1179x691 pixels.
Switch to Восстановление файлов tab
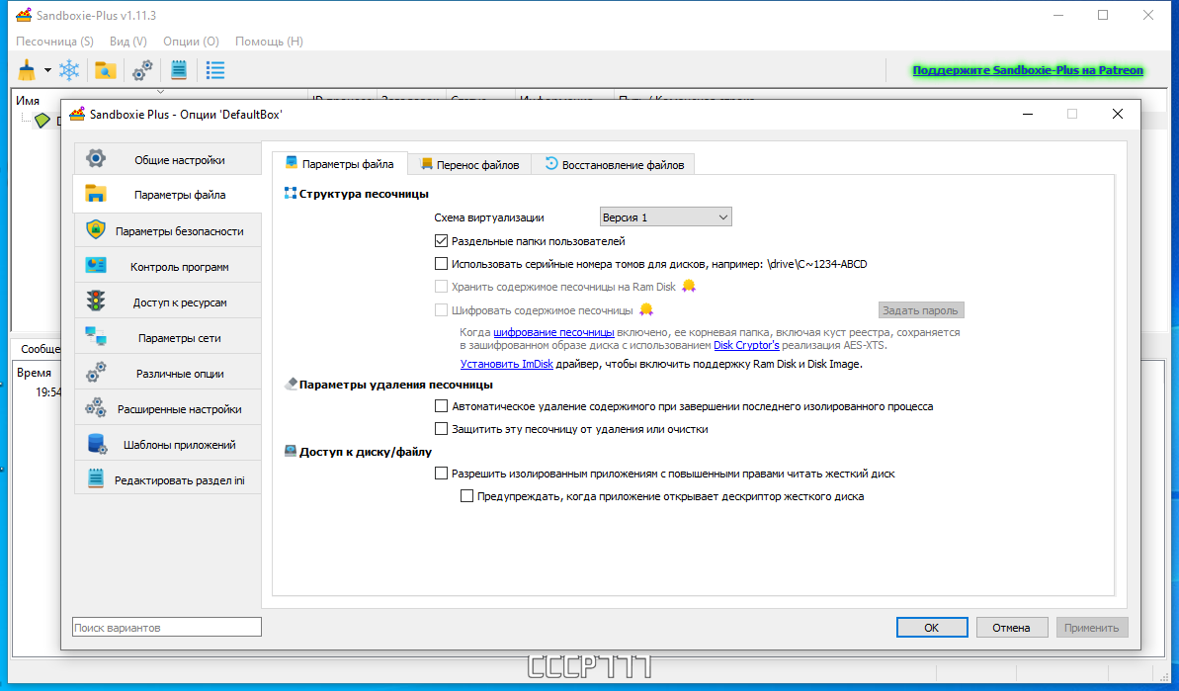click(614, 165)
